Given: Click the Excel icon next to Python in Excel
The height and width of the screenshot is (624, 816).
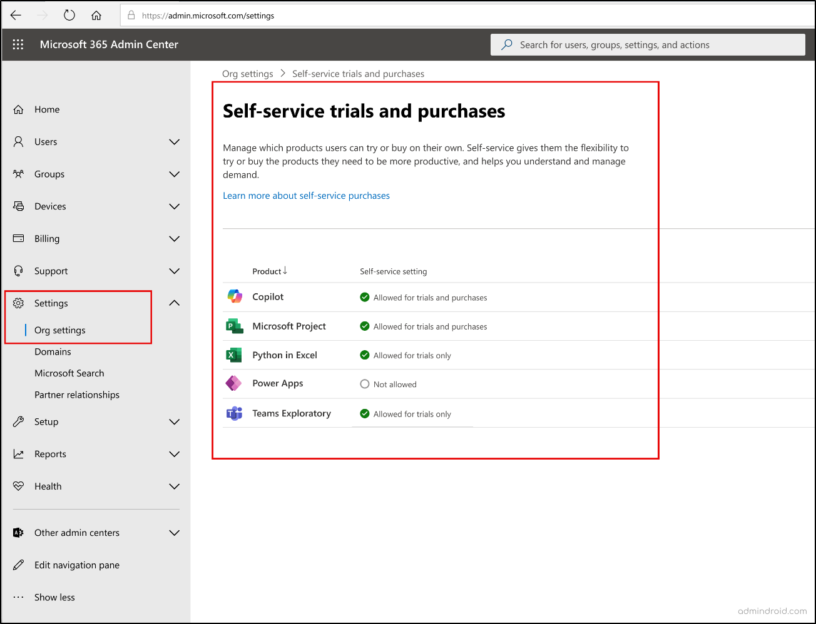Looking at the screenshot, I should point(234,355).
